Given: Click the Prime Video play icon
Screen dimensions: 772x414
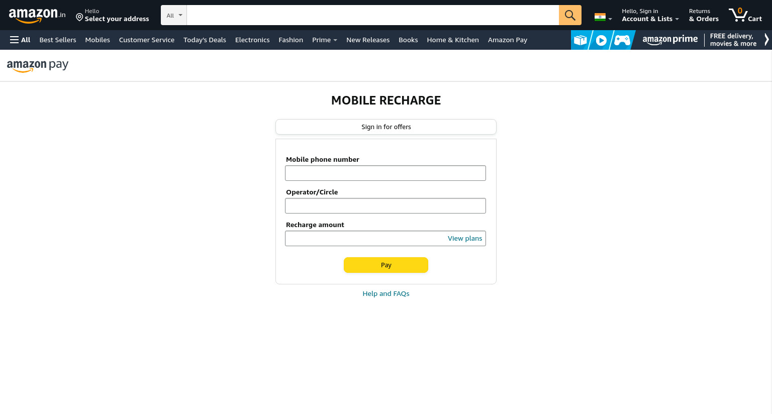Looking at the screenshot, I should [601, 40].
